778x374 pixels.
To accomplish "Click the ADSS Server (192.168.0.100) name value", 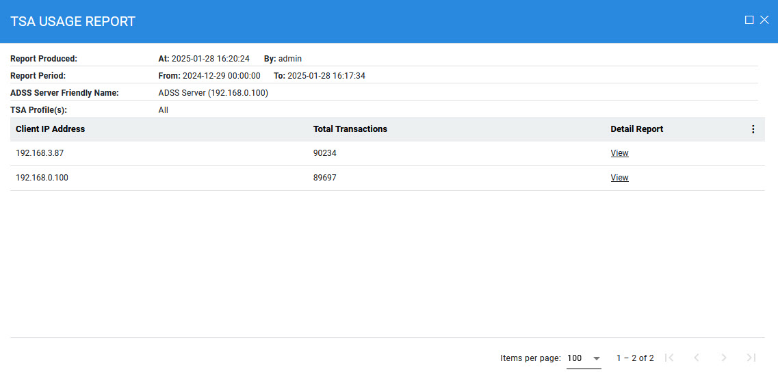I will 213,93.
